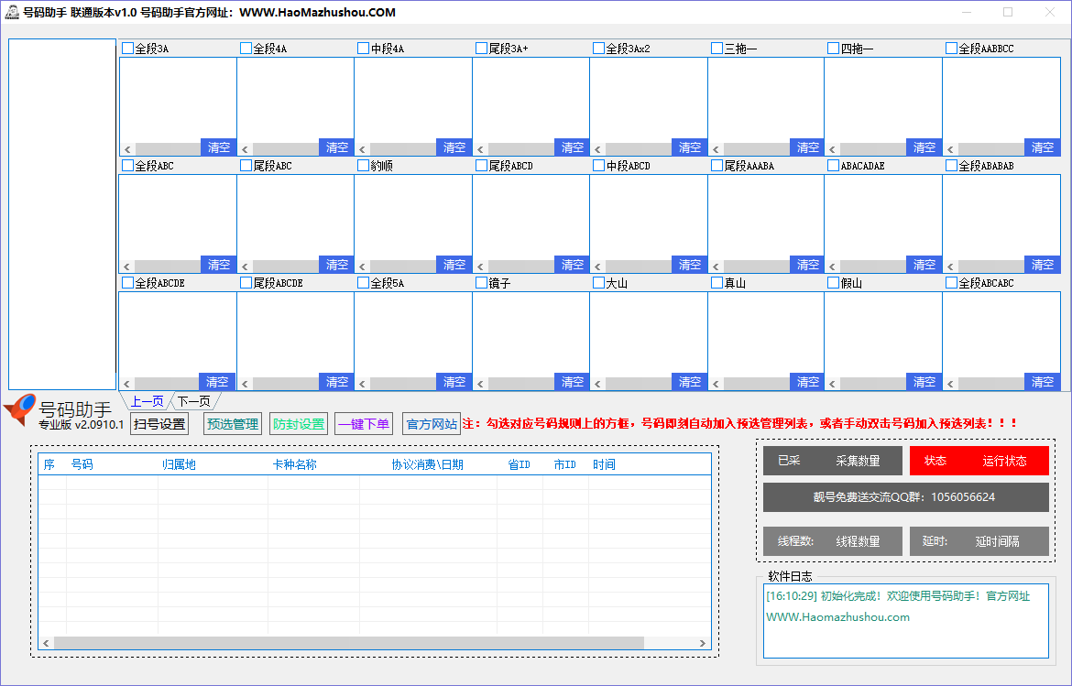Click left scroll arrow of the number table

click(46, 643)
